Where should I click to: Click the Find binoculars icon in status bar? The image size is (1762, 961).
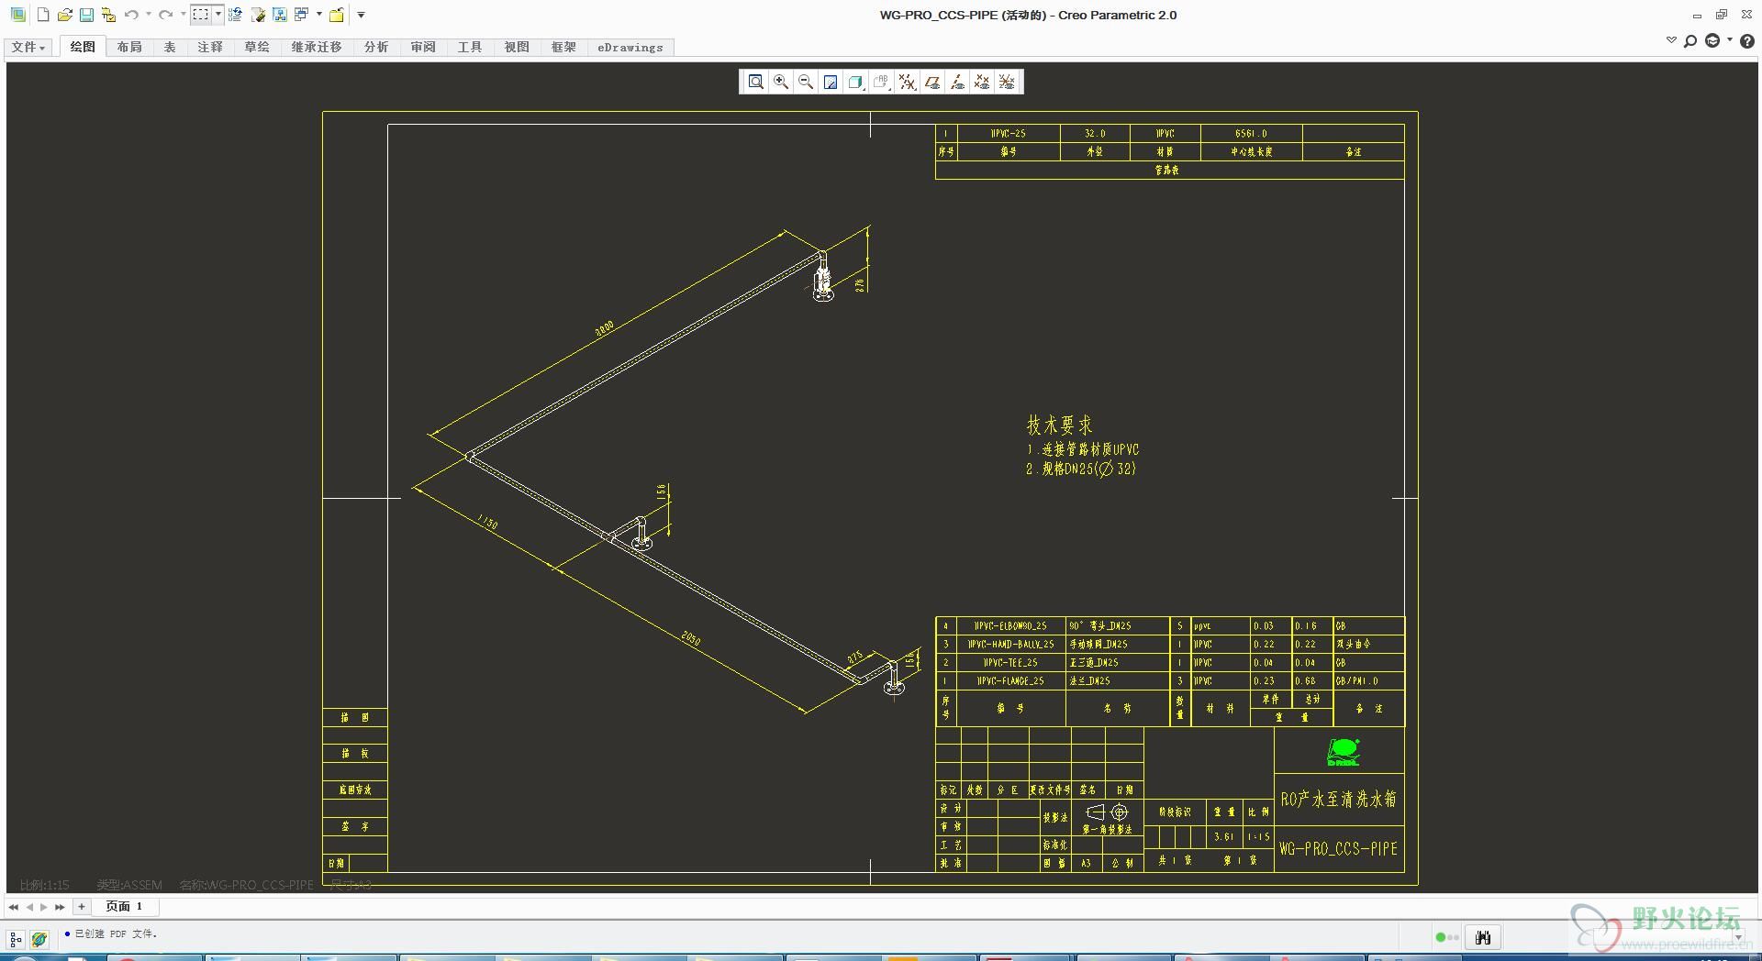click(x=1483, y=937)
